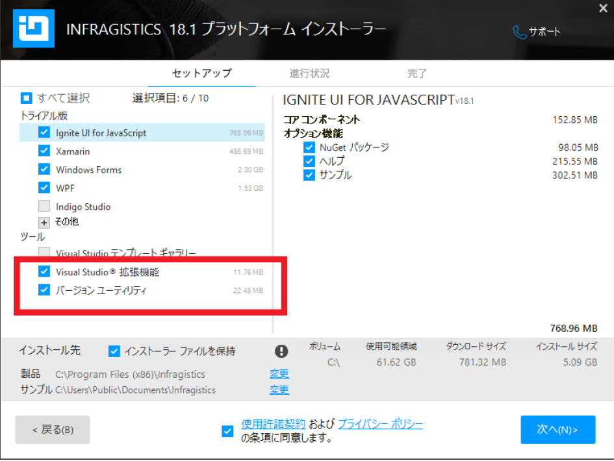The width and height of the screenshot is (614, 461).
Task: Toggle the license agreement checkbox
Action: click(227, 431)
